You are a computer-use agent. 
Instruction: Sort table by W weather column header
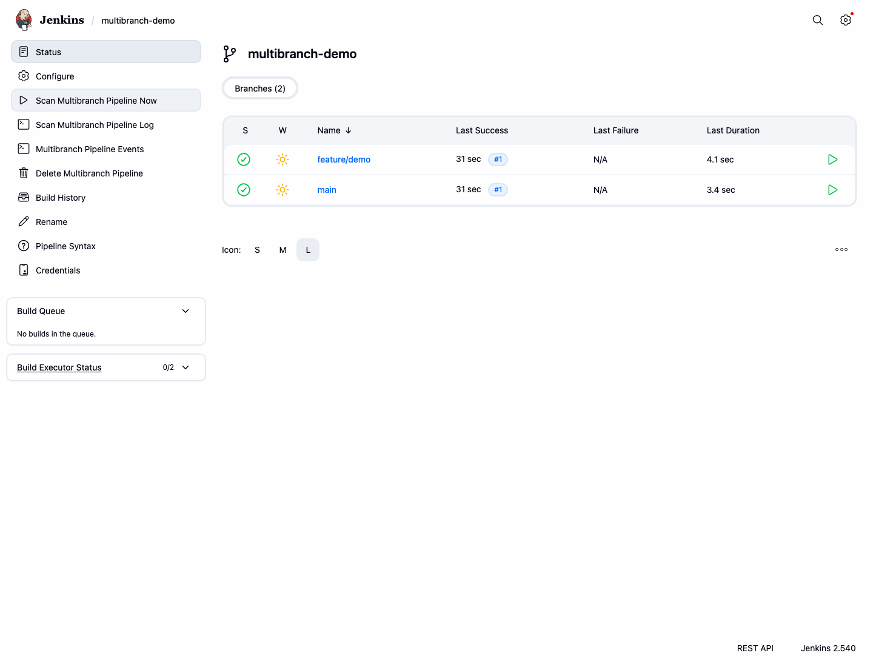(283, 130)
